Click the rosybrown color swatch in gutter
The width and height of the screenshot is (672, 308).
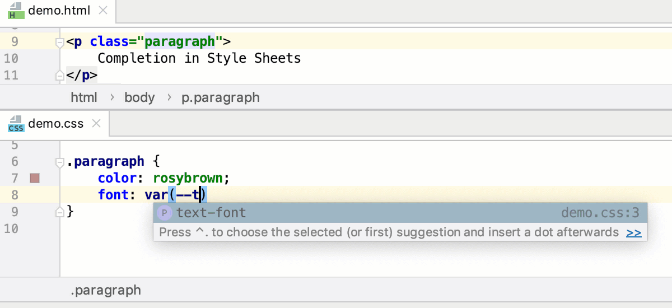click(x=35, y=178)
